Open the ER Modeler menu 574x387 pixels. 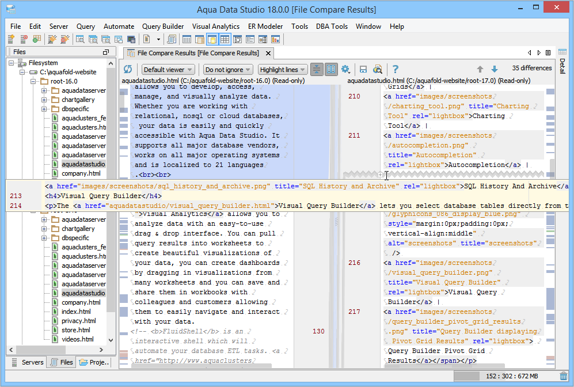tap(265, 26)
